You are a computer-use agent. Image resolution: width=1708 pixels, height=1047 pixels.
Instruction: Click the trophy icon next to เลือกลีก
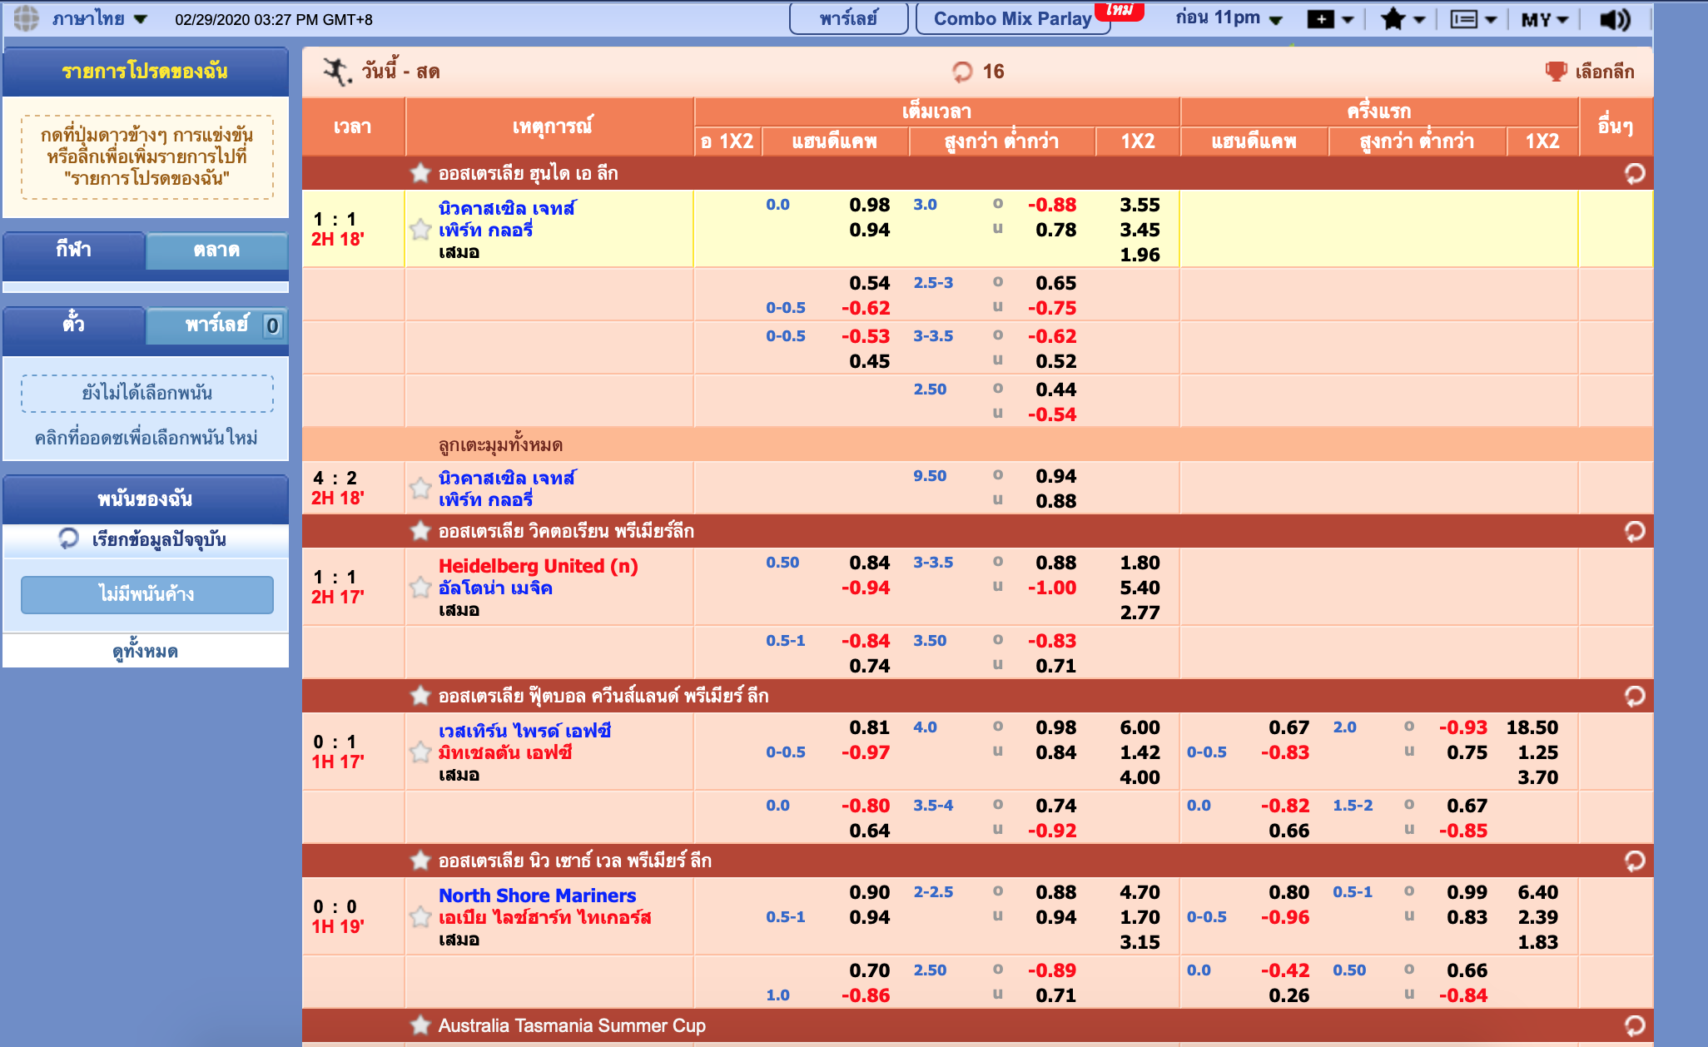(1554, 72)
